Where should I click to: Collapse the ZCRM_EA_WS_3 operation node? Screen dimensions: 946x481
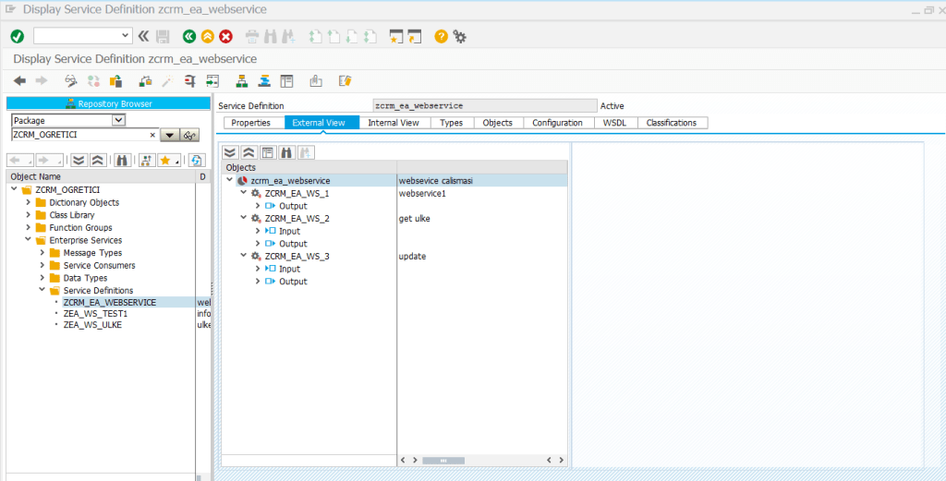pyautogui.click(x=244, y=256)
